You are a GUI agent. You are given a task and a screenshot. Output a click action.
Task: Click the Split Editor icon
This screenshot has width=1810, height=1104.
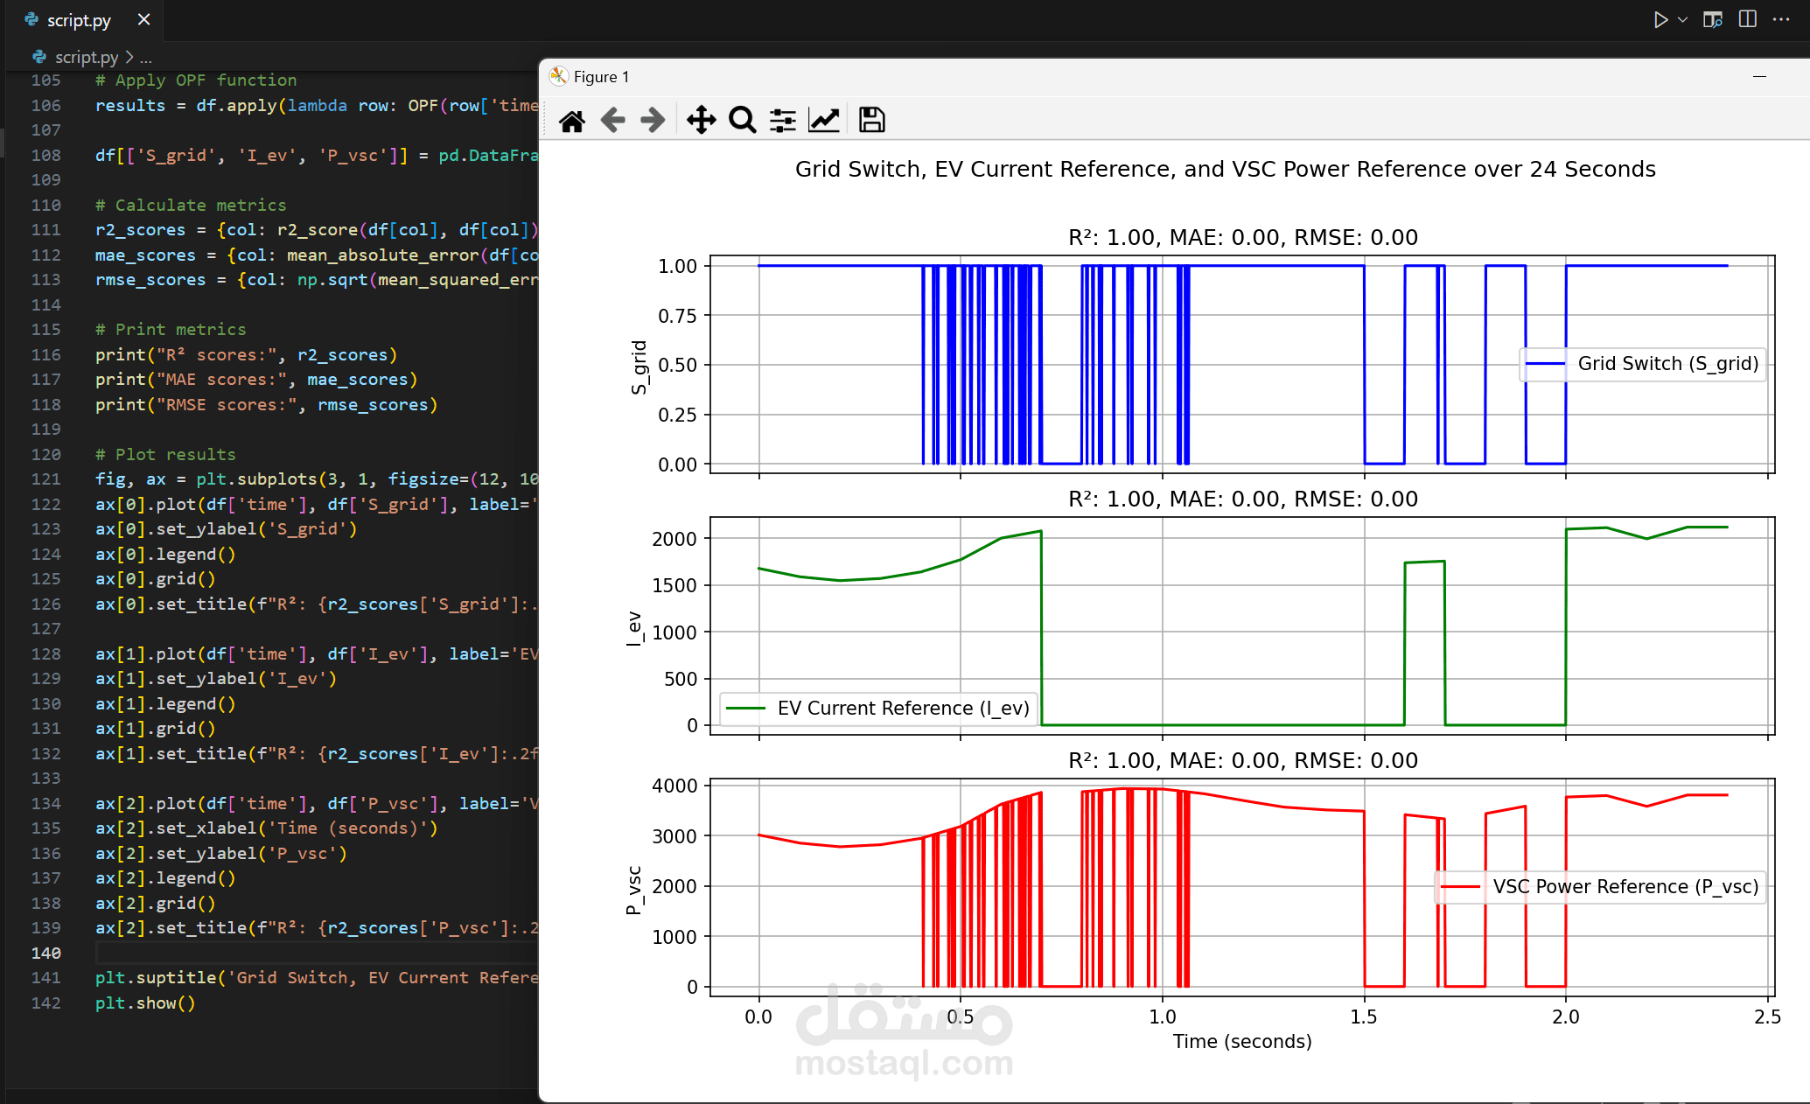point(1747,19)
